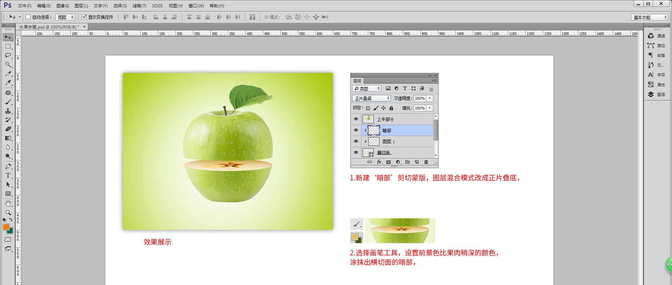Open the 图像(I) menu
This screenshot has width=672, height=285.
63,6
